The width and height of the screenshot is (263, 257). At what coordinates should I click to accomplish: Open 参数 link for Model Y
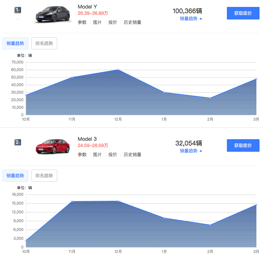pos(82,22)
